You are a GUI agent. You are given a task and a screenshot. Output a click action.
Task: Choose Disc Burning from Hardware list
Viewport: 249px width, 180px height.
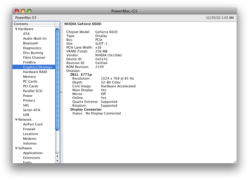click(33, 53)
